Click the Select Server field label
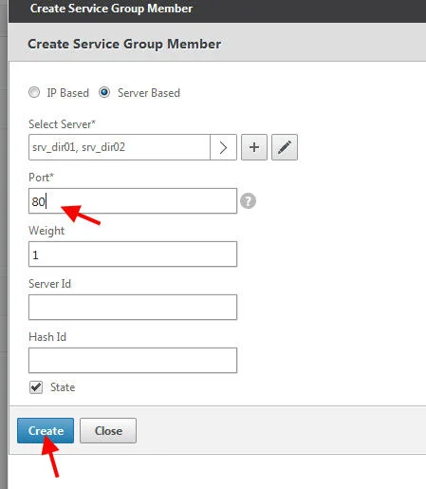 pyautogui.click(x=62, y=124)
